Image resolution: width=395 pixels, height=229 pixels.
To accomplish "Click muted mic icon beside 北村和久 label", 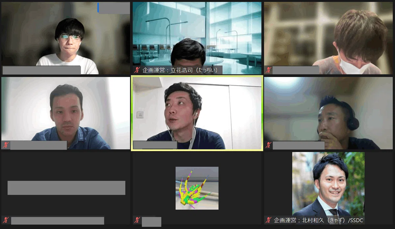I will [269, 220].
